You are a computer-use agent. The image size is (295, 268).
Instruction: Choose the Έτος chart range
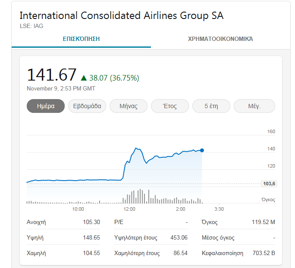170,106
